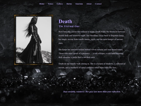
Task: Click the 'Step carefully, wanderer' quote
Action: coord(92,92)
